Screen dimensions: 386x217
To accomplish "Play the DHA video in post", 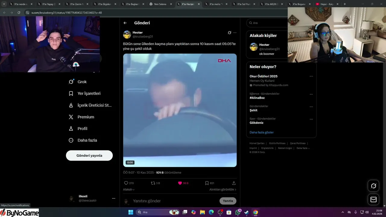I will [180, 110].
